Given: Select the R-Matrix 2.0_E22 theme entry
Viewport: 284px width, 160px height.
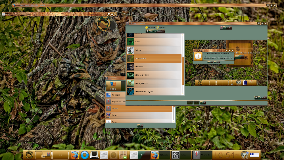Looking at the screenshot, I should (x=154, y=75).
